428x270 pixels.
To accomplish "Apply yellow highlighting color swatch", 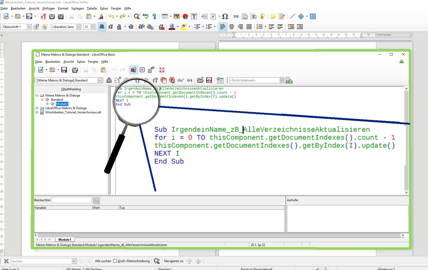I will point(184,27).
